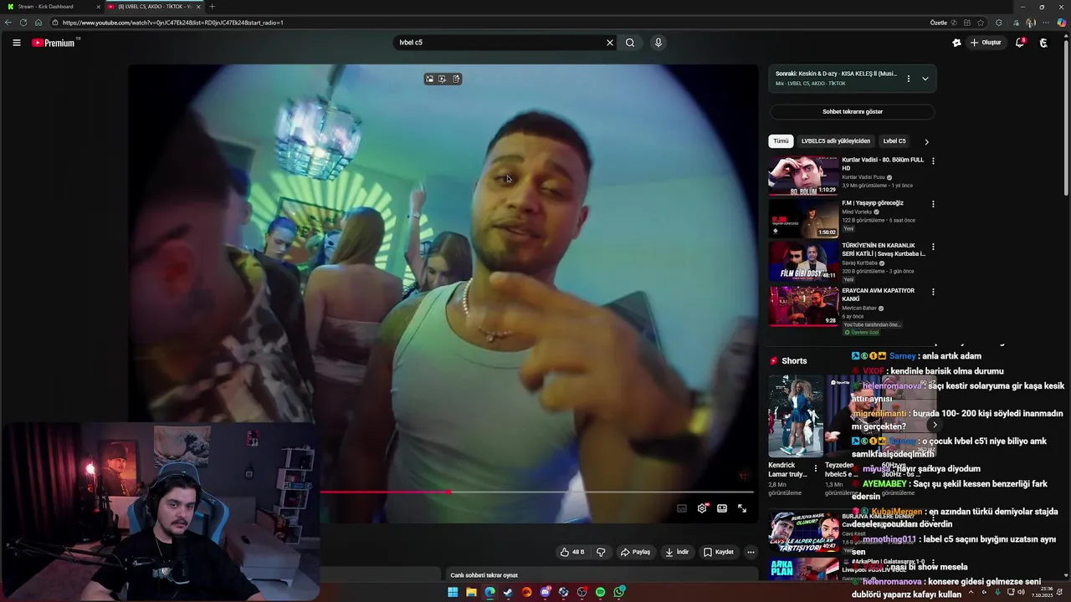This screenshot has width=1071, height=602.
Task: Open Spotify from the taskbar
Action: [x=600, y=592]
